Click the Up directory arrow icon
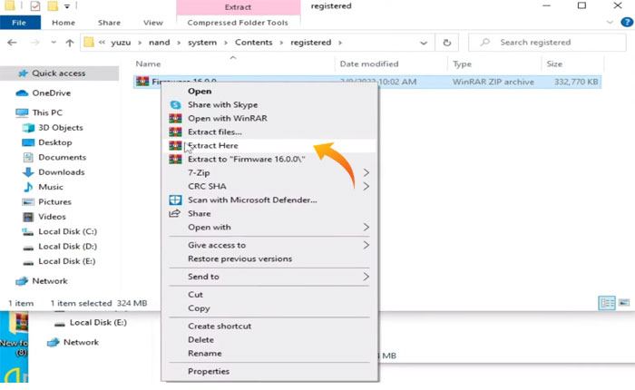 (x=70, y=43)
